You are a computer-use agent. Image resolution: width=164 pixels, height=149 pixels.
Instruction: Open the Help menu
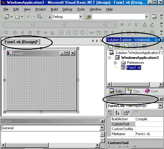pos(110,9)
